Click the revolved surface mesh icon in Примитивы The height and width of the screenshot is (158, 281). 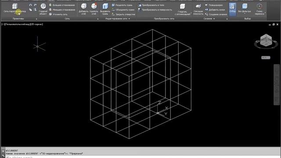point(31,5)
